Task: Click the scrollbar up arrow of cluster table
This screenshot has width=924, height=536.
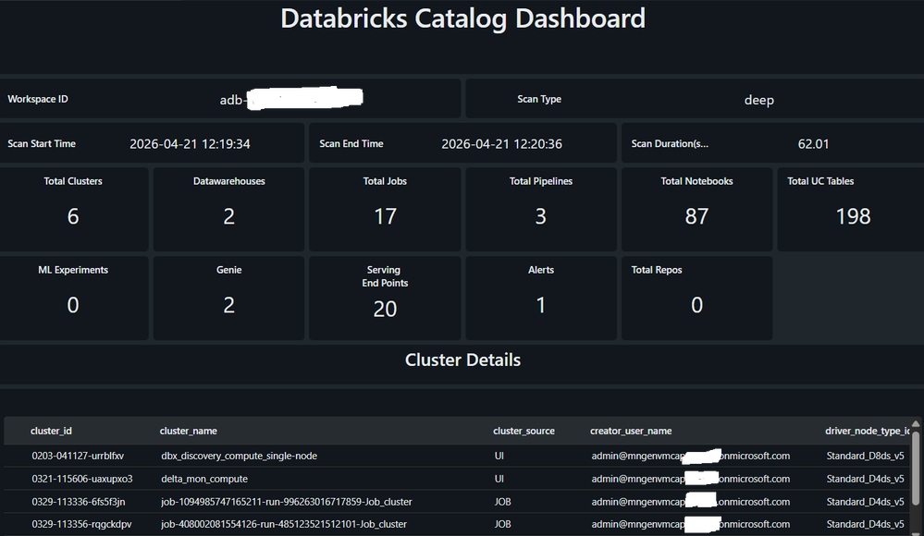Action: coord(915,424)
